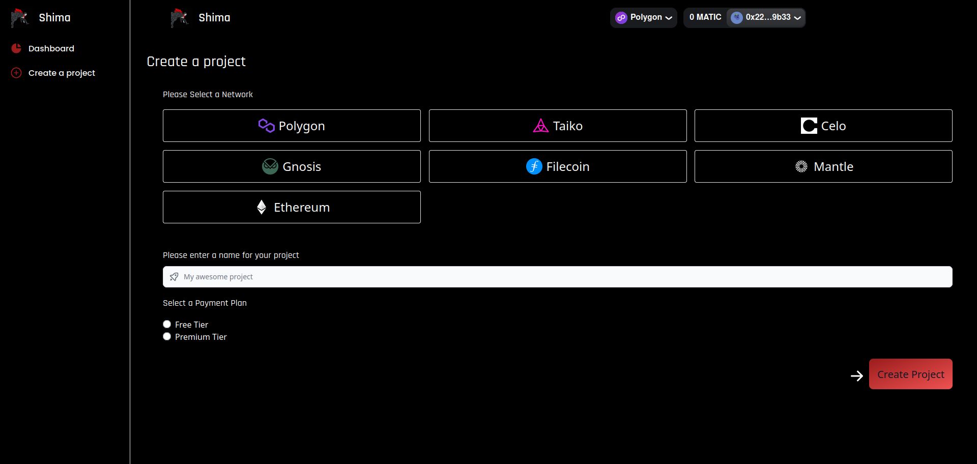Click the Celo logo icon

[x=809, y=126]
